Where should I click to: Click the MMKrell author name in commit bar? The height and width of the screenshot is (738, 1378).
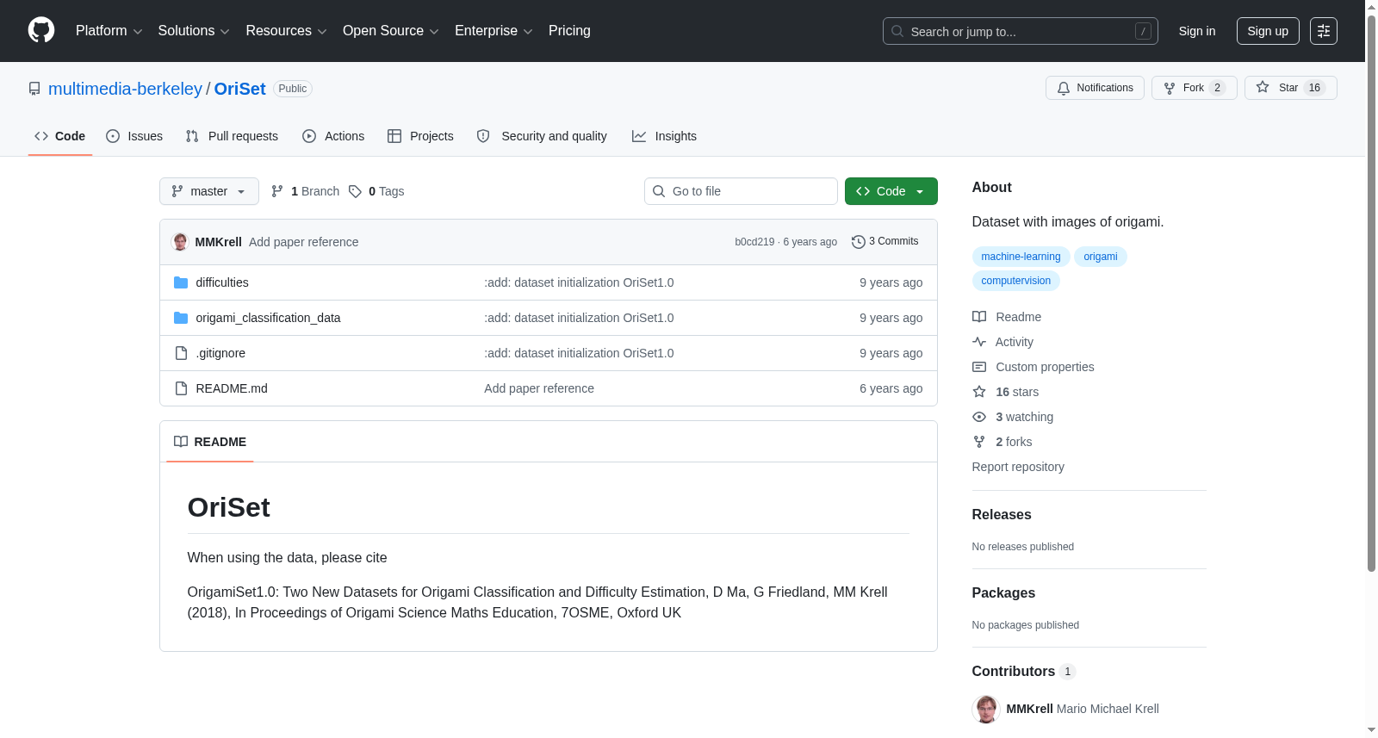point(218,242)
